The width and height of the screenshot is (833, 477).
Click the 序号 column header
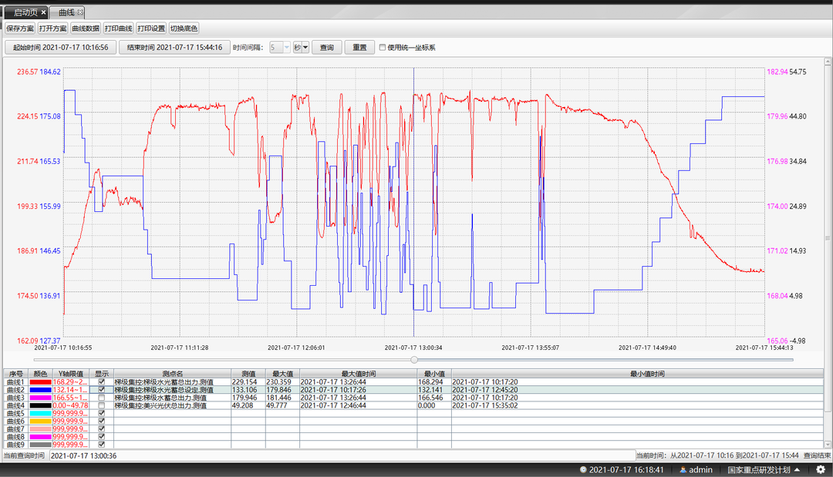pos(16,374)
